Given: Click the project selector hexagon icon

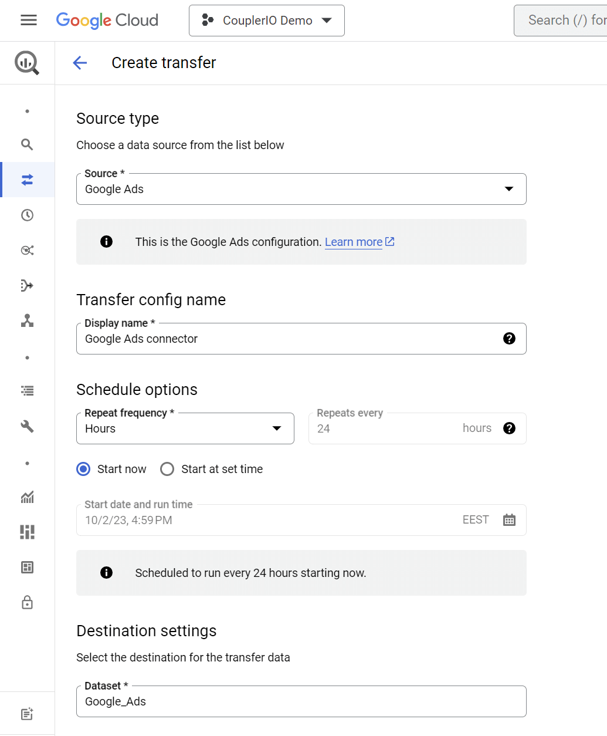Looking at the screenshot, I should [208, 20].
